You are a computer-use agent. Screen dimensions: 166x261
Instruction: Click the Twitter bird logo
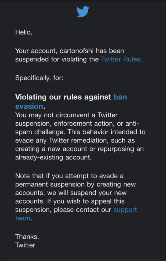click(83, 11)
